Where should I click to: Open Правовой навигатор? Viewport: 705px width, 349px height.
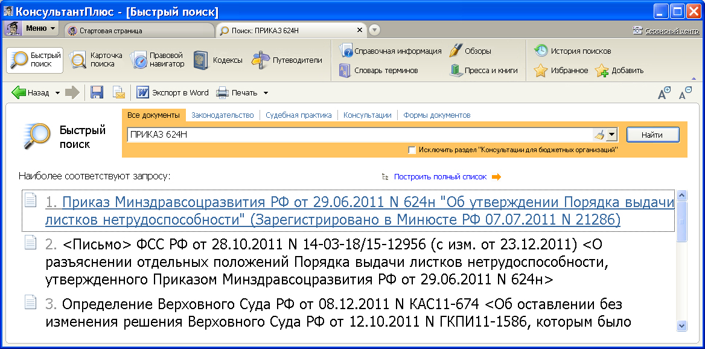coord(158,60)
